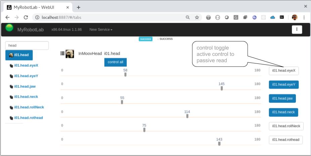Click the hand icon beside i01.head.rothead
Image resolution: width=311 pixels, height=156 pixels.
11,118
